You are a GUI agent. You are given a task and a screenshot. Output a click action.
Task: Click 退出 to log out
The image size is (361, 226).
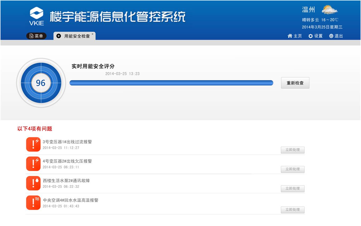(336, 36)
